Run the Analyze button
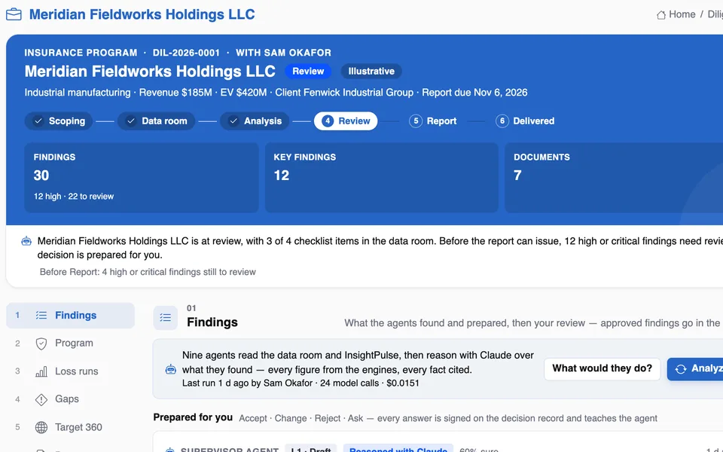Image resolution: width=723 pixels, height=452 pixels. 695,368
